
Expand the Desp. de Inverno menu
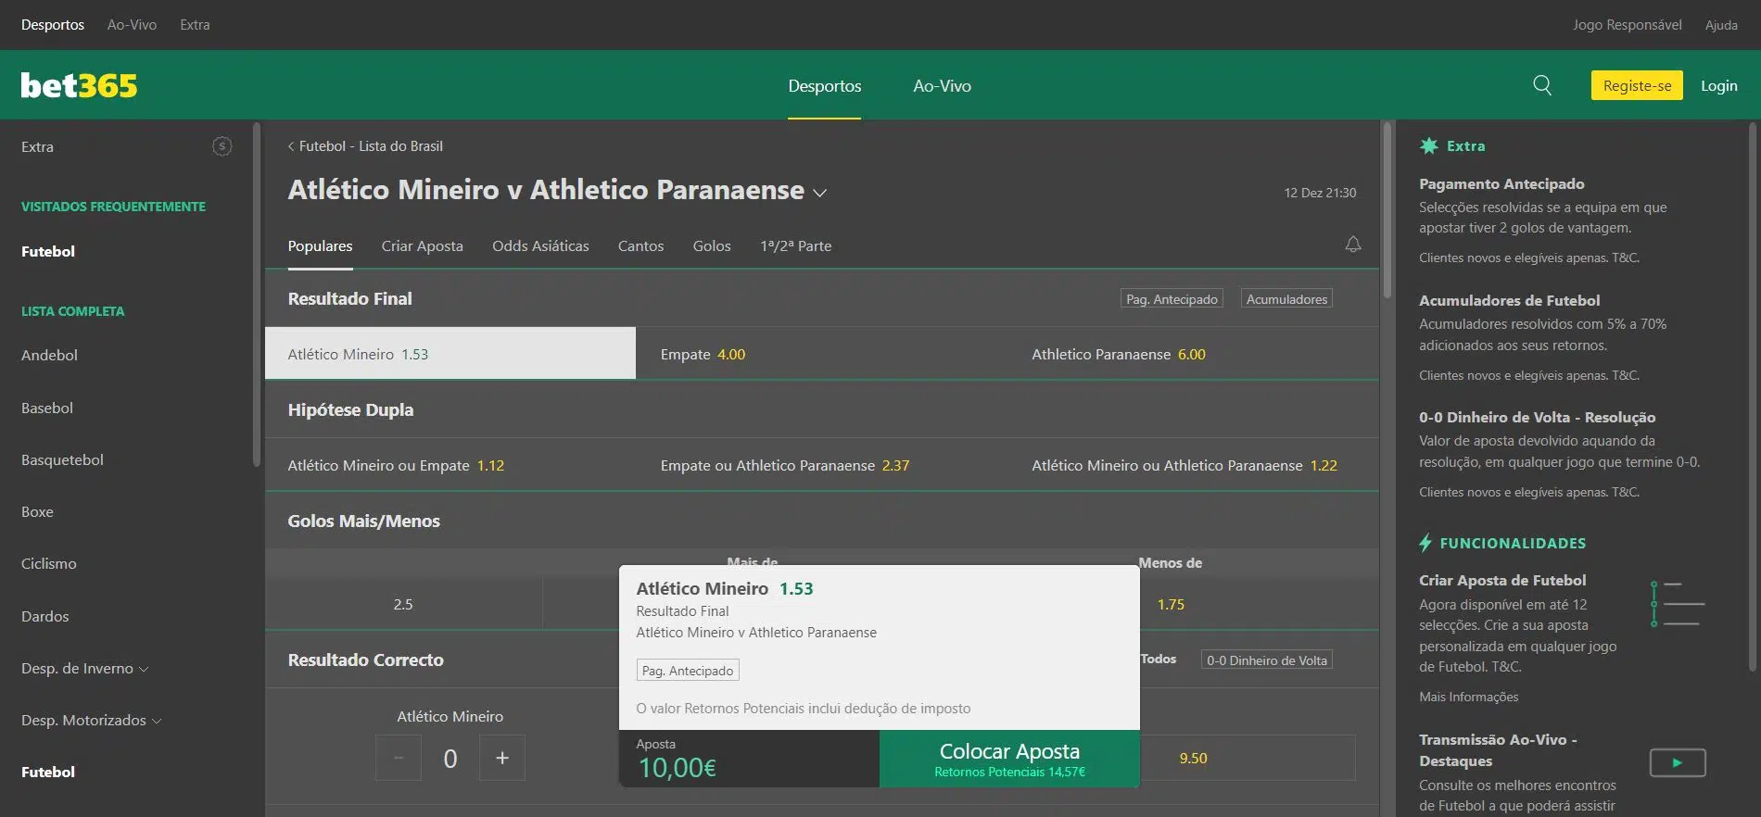tap(84, 668)
